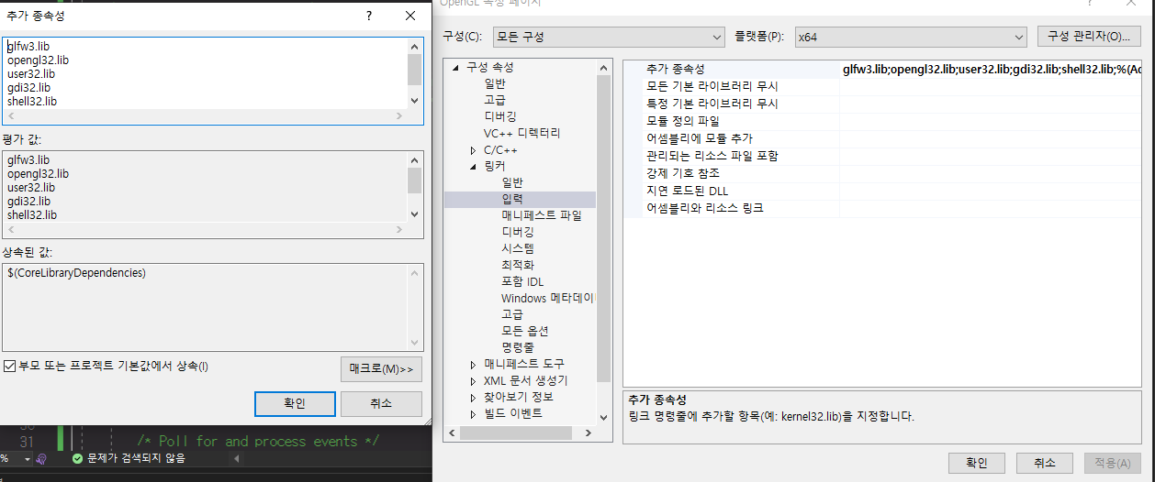Viewport: 1155px width, 482px height.
Task: Click the 어셈블리에 모듈 추가 property
Action: tap(883, 138)
